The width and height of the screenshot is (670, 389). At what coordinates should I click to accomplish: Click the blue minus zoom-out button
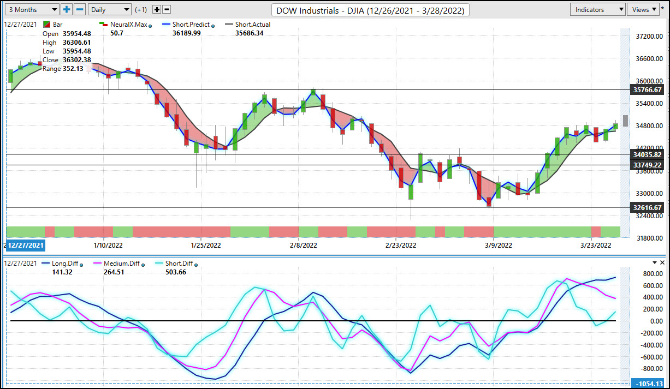[x=80, y=9]
